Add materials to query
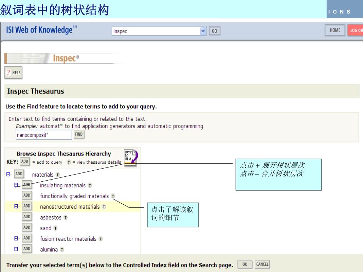The height and width of the screenshot is (272, 363). click(x=19, y=174)
